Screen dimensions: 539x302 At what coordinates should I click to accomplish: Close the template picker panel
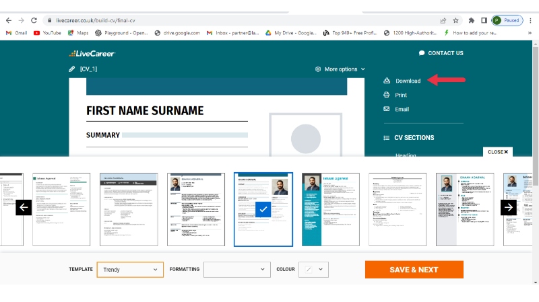[498, 152]
